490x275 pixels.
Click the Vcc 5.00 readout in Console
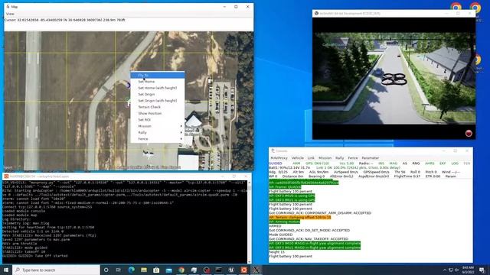coord(347,163)
